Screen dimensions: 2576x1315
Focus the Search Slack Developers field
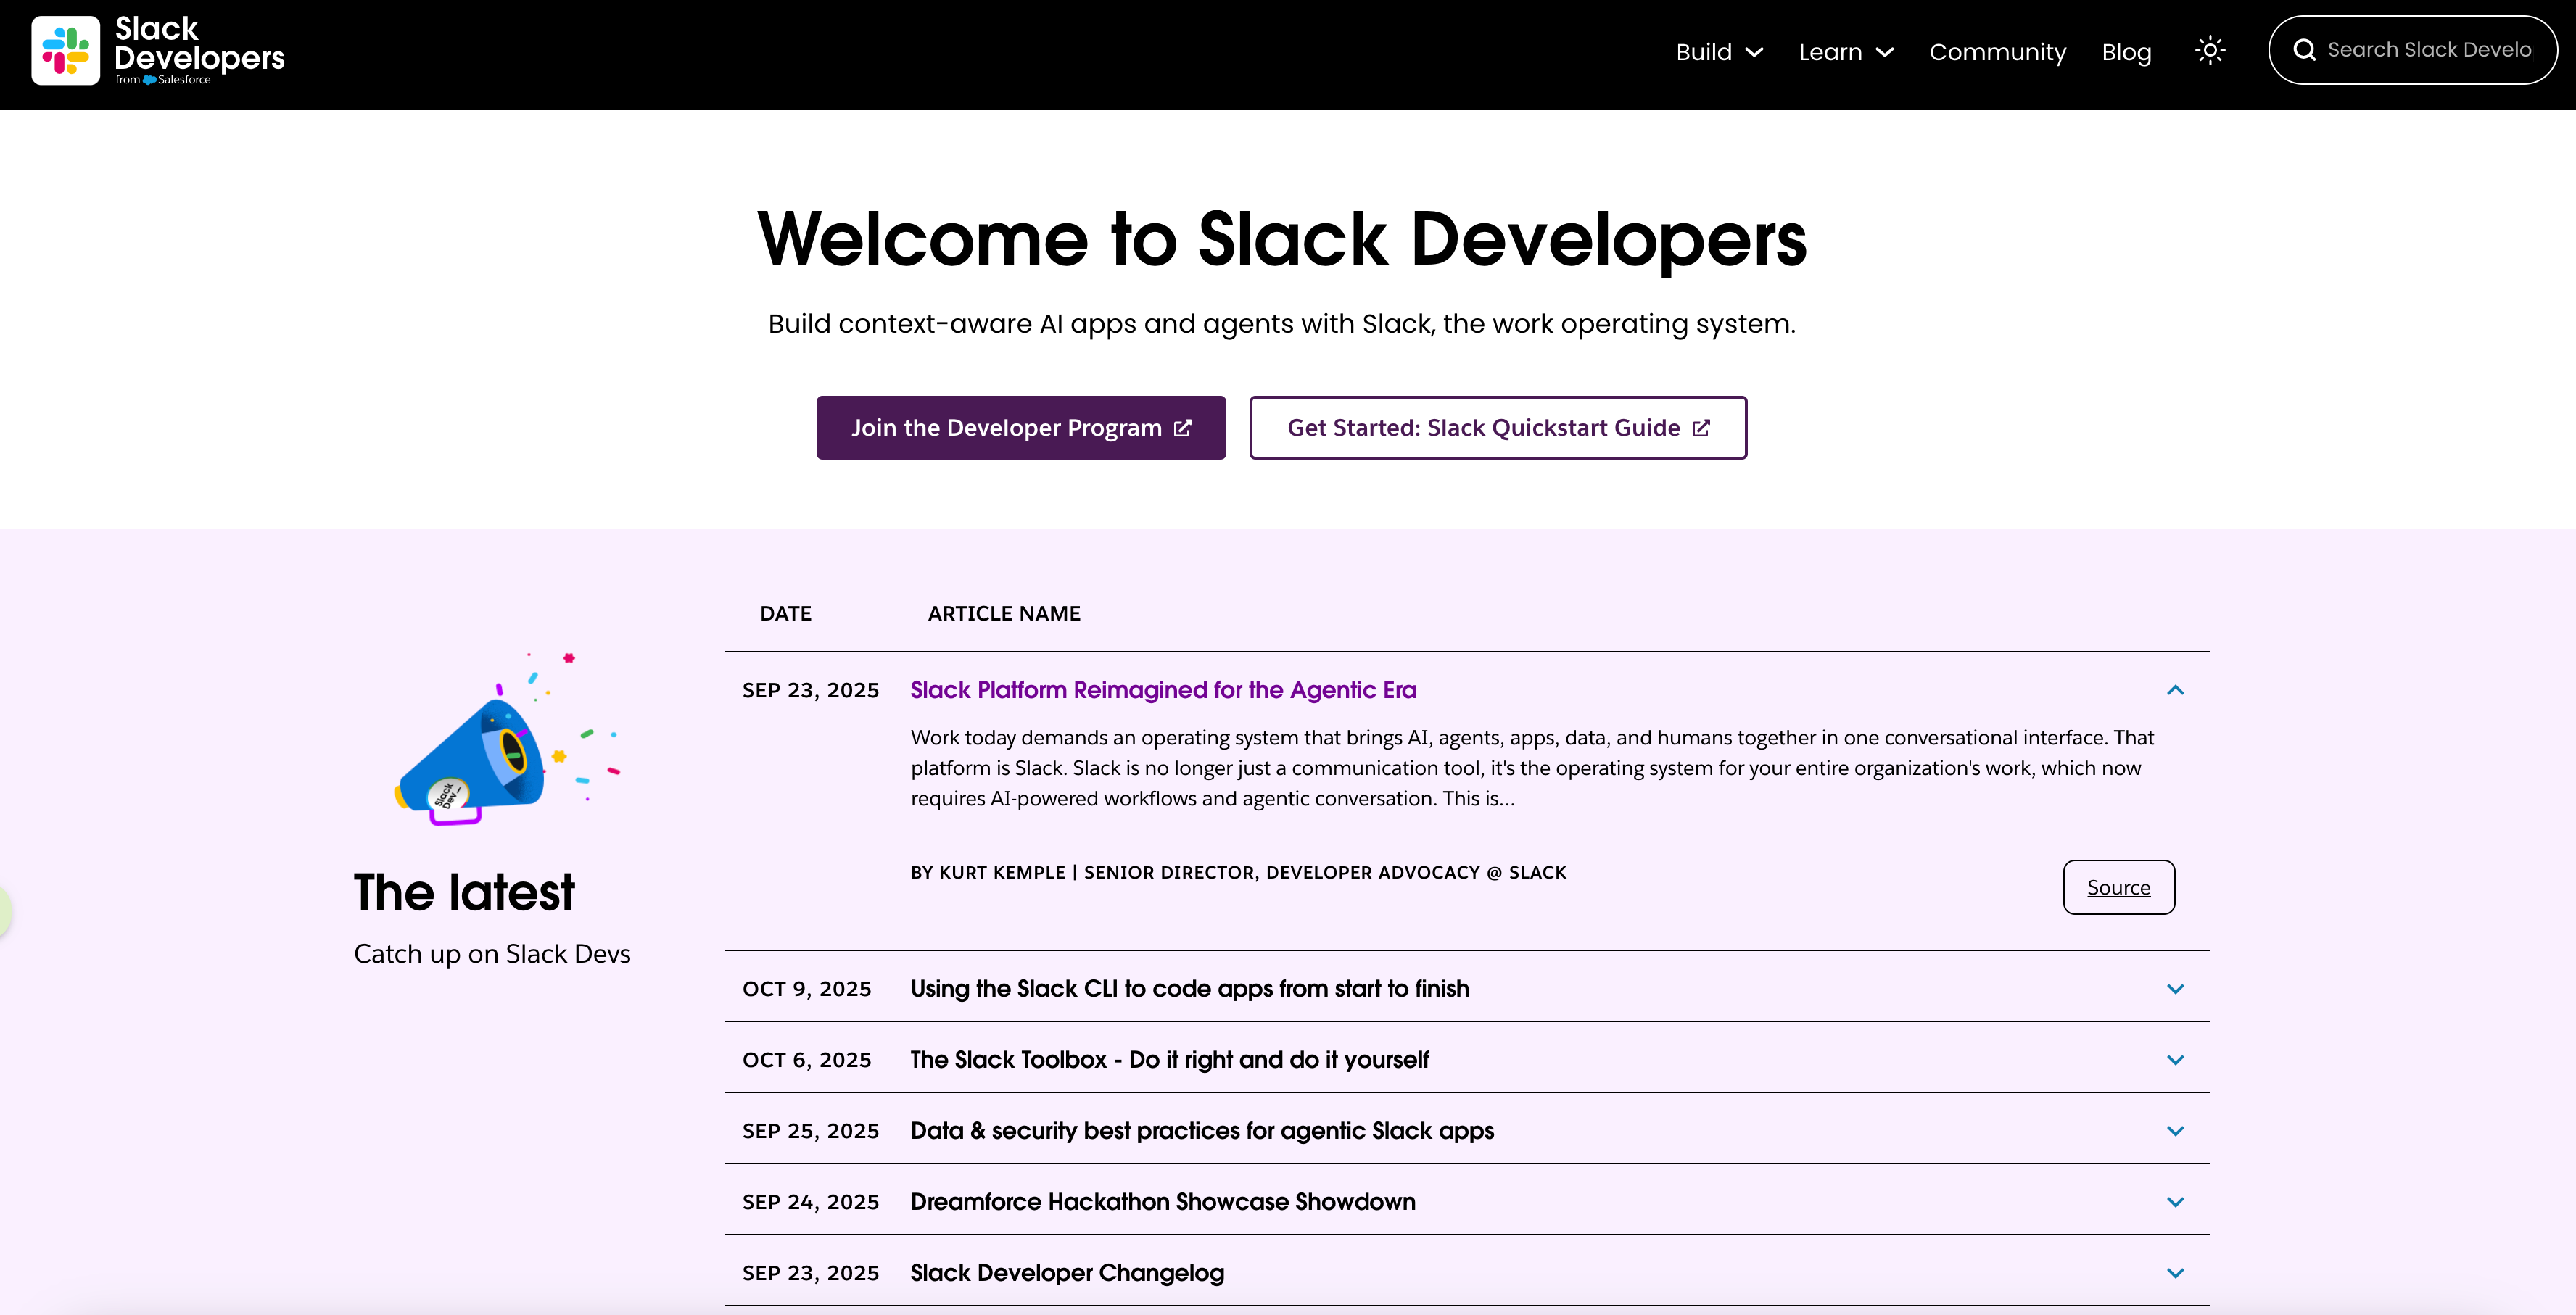(x=2413, y=50)
